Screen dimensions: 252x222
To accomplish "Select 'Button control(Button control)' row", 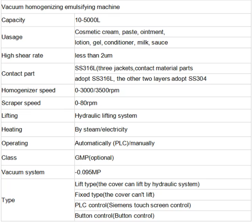I will pos(114,216).
